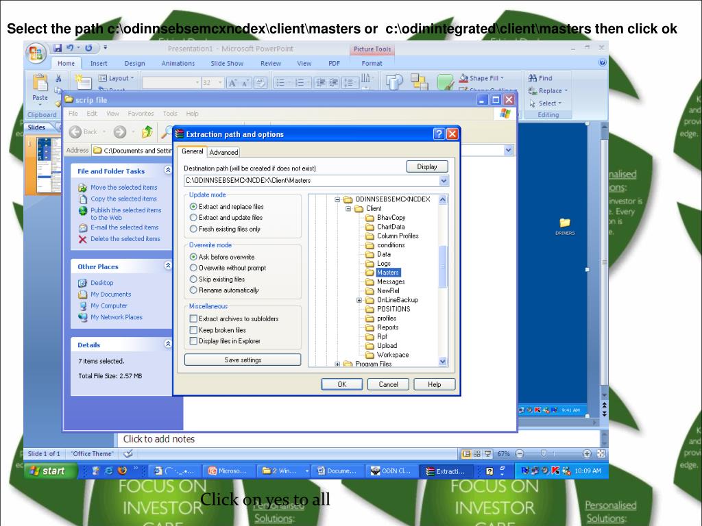702x526 pixels.
Task: Click the Publish to the Web globe icon
Action: [x=83, y=211]
